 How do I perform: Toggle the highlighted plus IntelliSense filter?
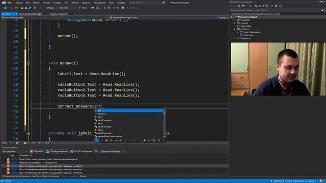[x=96, y=140]
